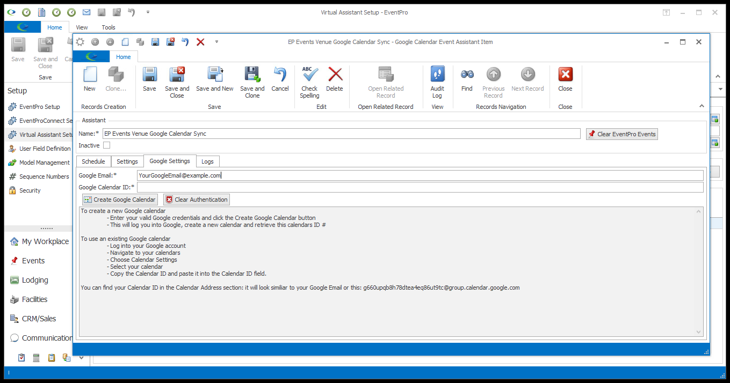The height and width of the screenshot is (383, 730).
Task: Select the Home tab in the dialog ribbon
Action: pos(124,57)
